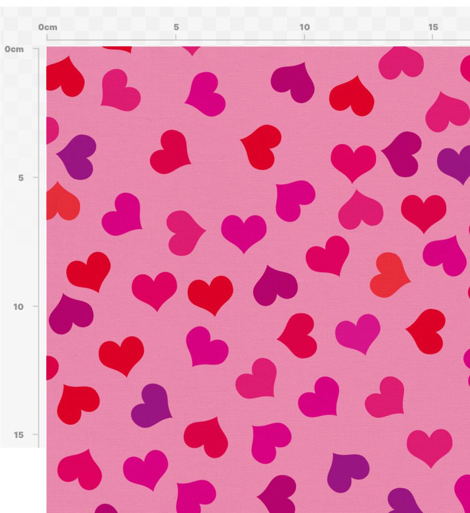Click the 10 mark on the horizontal ruler
Image resolution: width=470 pixels, height=513 pixels.
coord(304,27)
